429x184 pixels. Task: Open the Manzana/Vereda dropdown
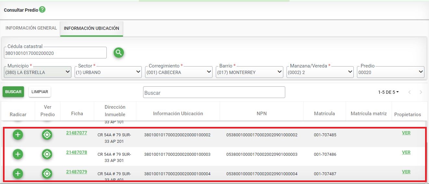(x=320, y=72)
